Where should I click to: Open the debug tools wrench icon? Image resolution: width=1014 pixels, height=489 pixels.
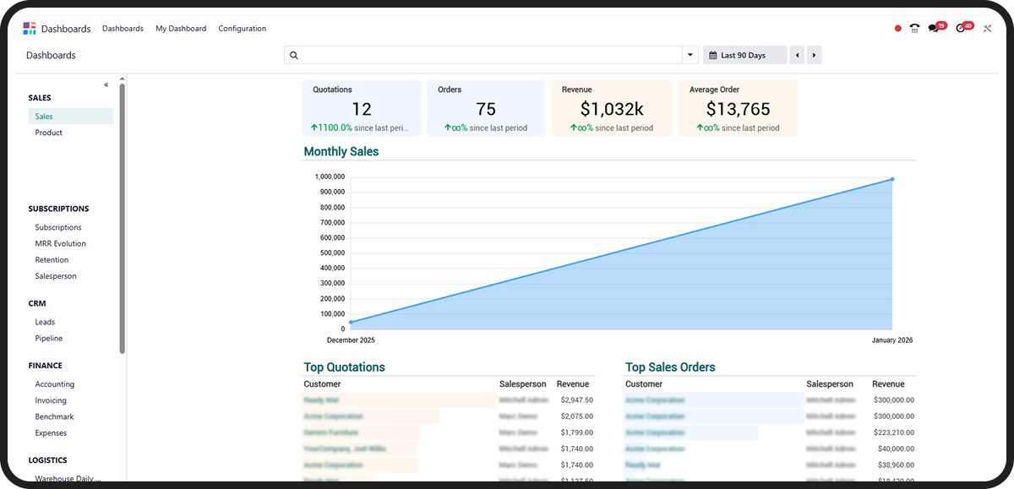[987, 29]
